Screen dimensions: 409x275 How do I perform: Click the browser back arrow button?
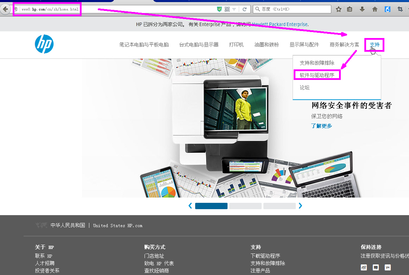5,9
